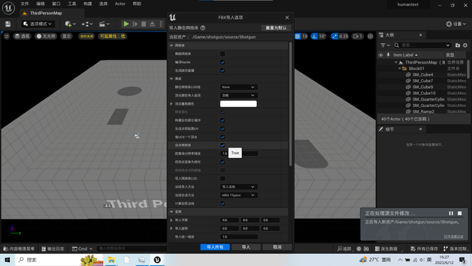Open notification center in system tray

click(x=462, y=259)
